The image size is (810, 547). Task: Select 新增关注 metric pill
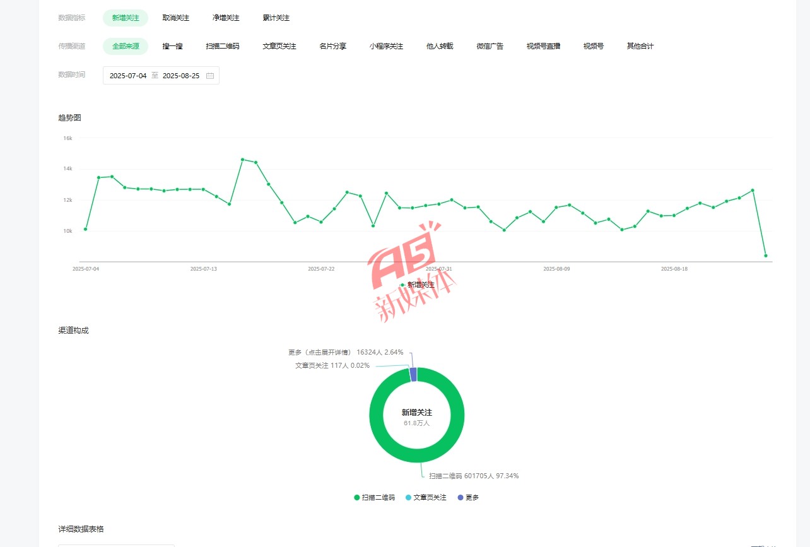126,18
